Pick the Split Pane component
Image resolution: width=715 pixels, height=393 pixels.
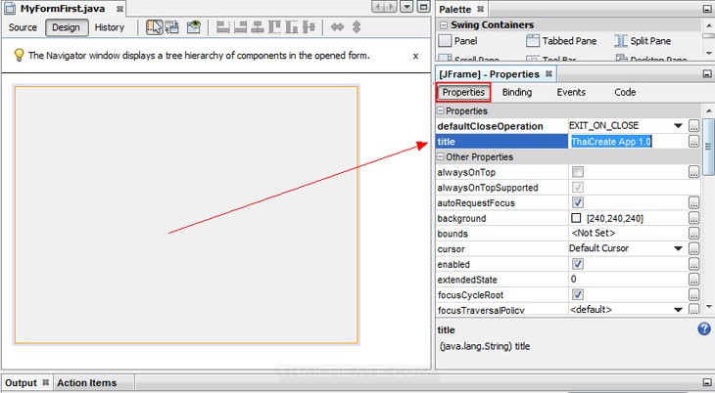coord(643,41)
